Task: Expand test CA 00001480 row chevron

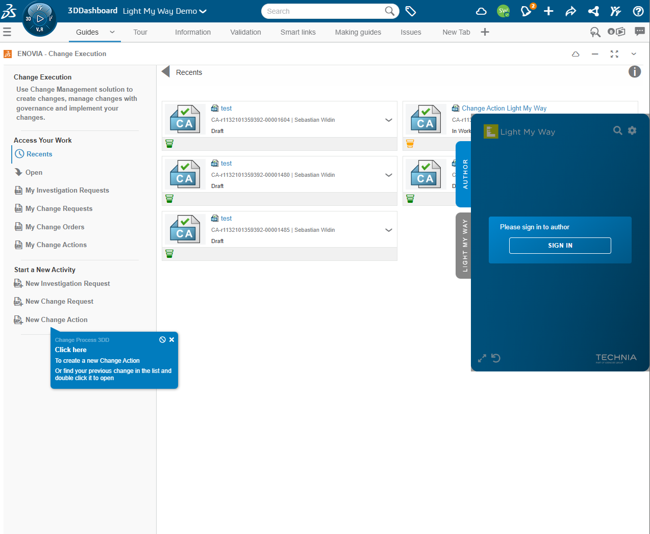Action: [x=389, y=175]
